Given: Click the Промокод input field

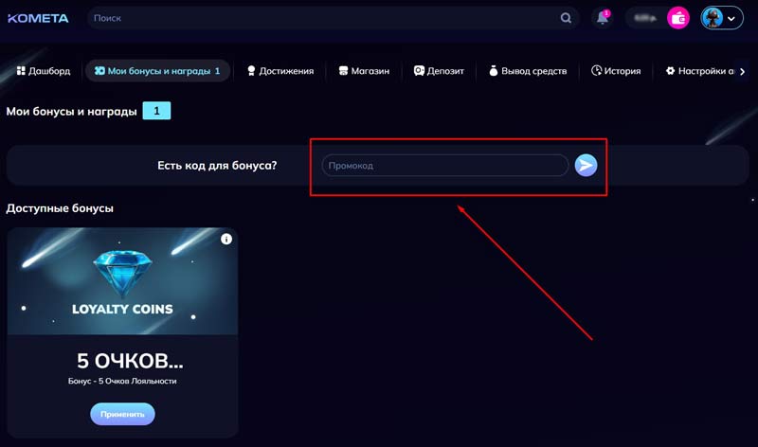Looking at the screenshot, I should click(x=444, y=166).
